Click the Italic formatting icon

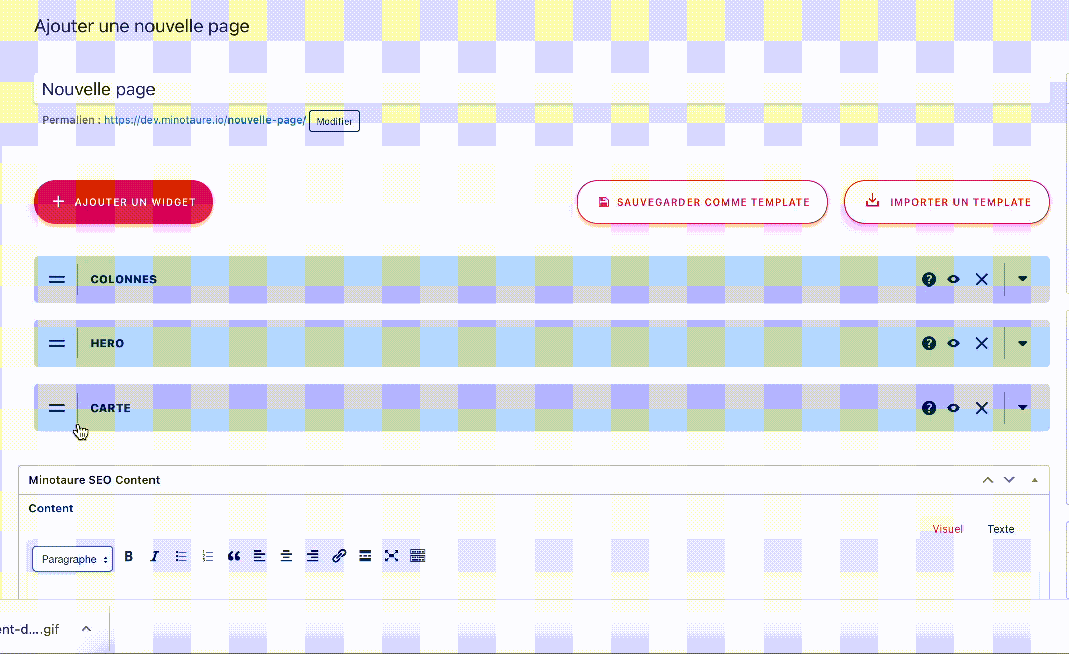coord(155,556)
